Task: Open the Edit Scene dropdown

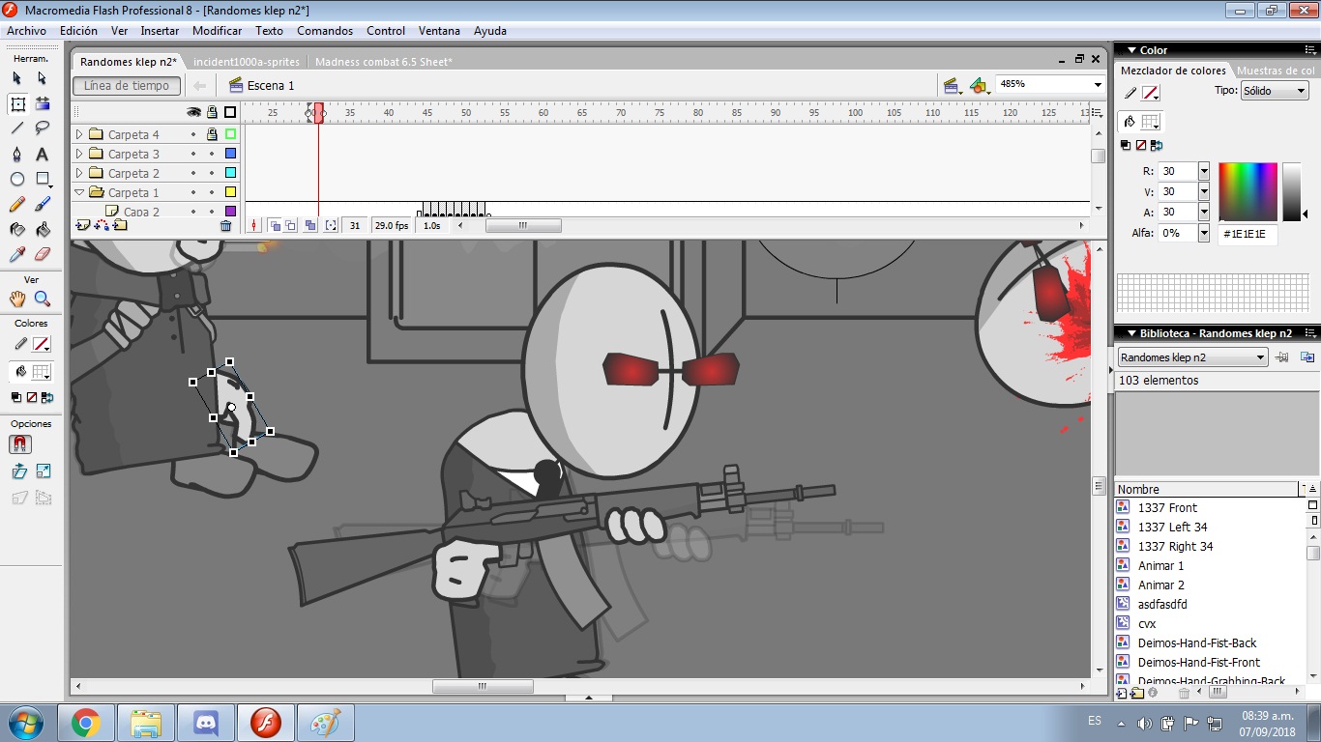Action: (x=952, y=86)
